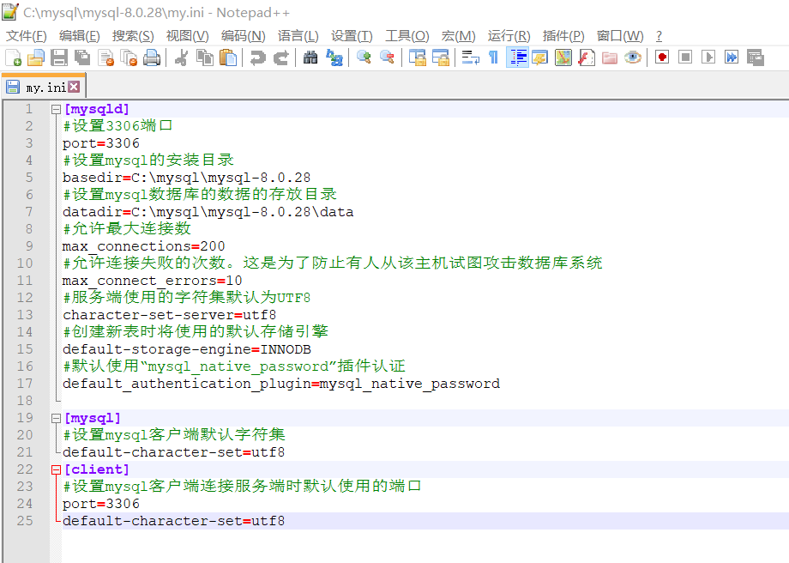789x563 pixels.
Task: Select the my.ini document tab
Action: (x=44, y=88)
